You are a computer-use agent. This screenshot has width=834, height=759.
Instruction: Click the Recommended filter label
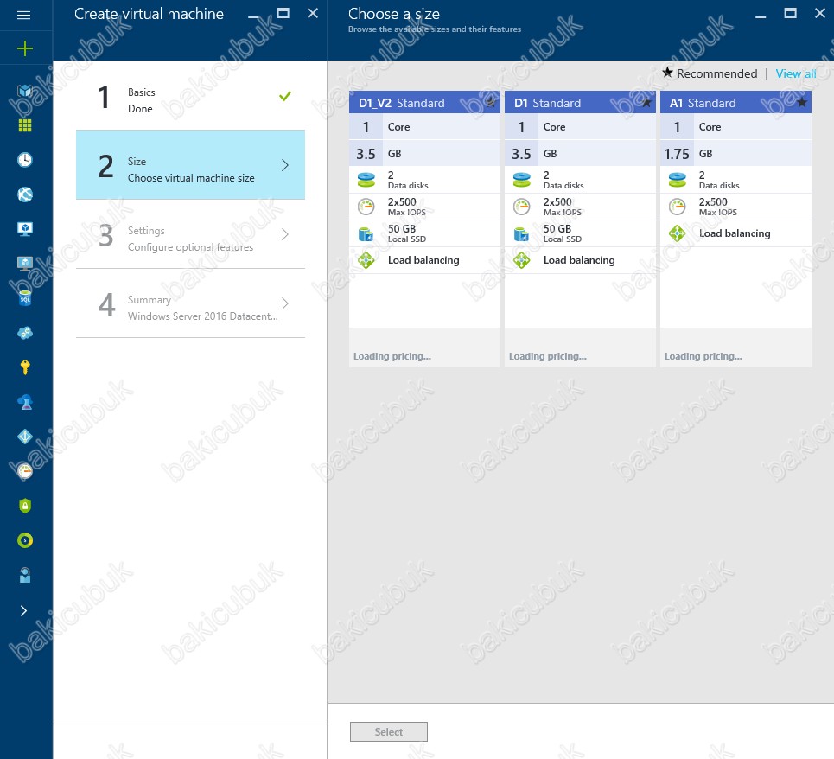click(717, 73)
